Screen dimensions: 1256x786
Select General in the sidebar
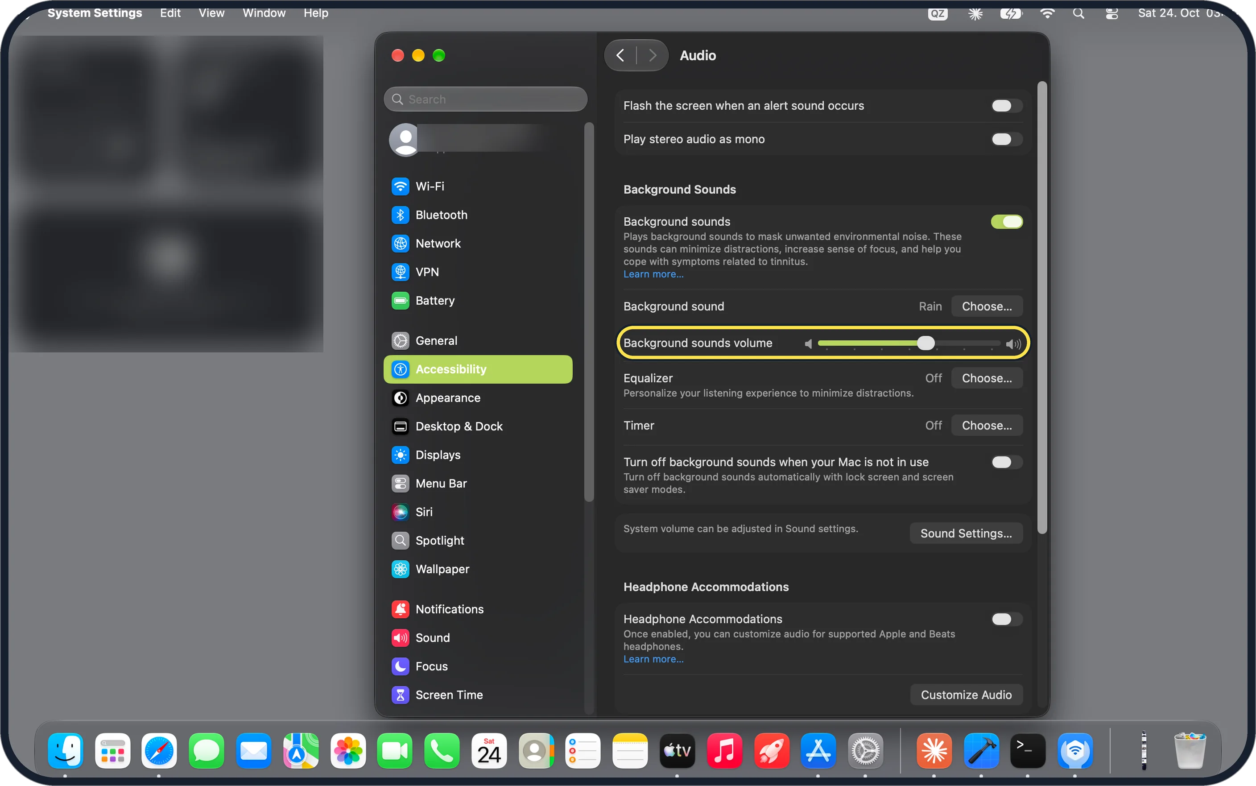pos(478,340)
